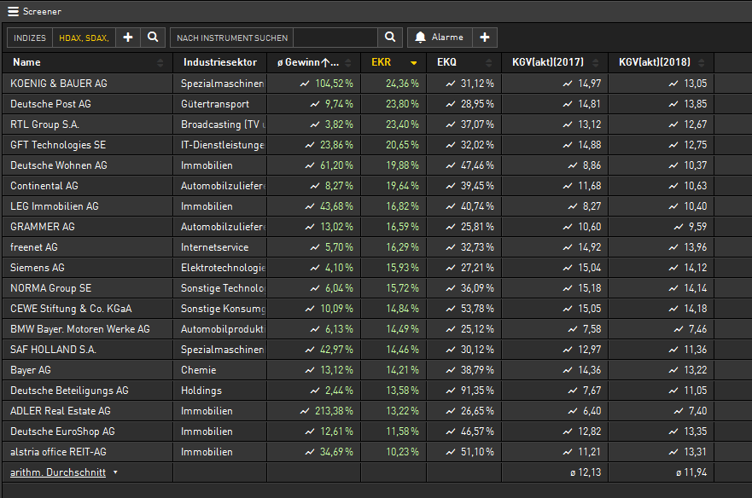Open the Siemens AG row
The image size is (752, 498).
pyautogui.click(x=38, y=268)
